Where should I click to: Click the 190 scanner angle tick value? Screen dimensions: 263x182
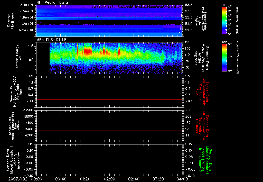[188, 42]
